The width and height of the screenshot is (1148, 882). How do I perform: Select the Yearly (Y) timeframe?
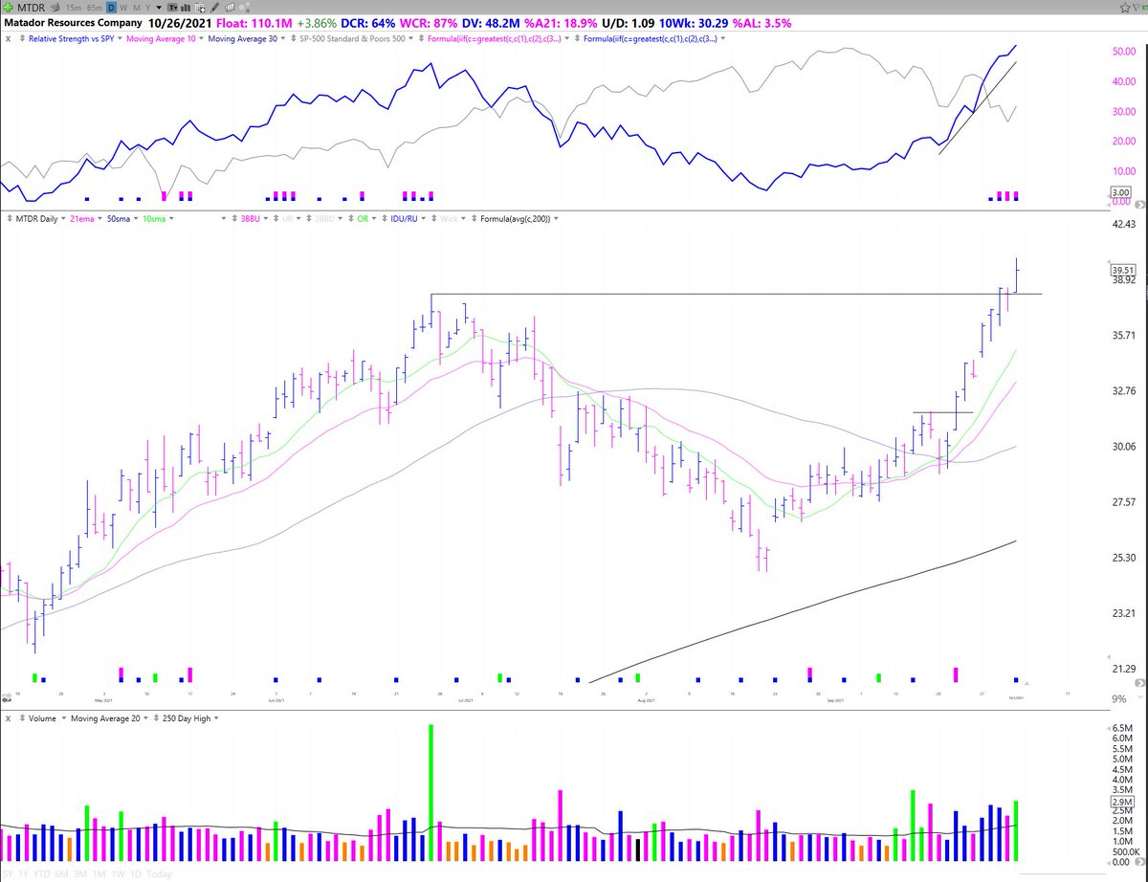148,8
